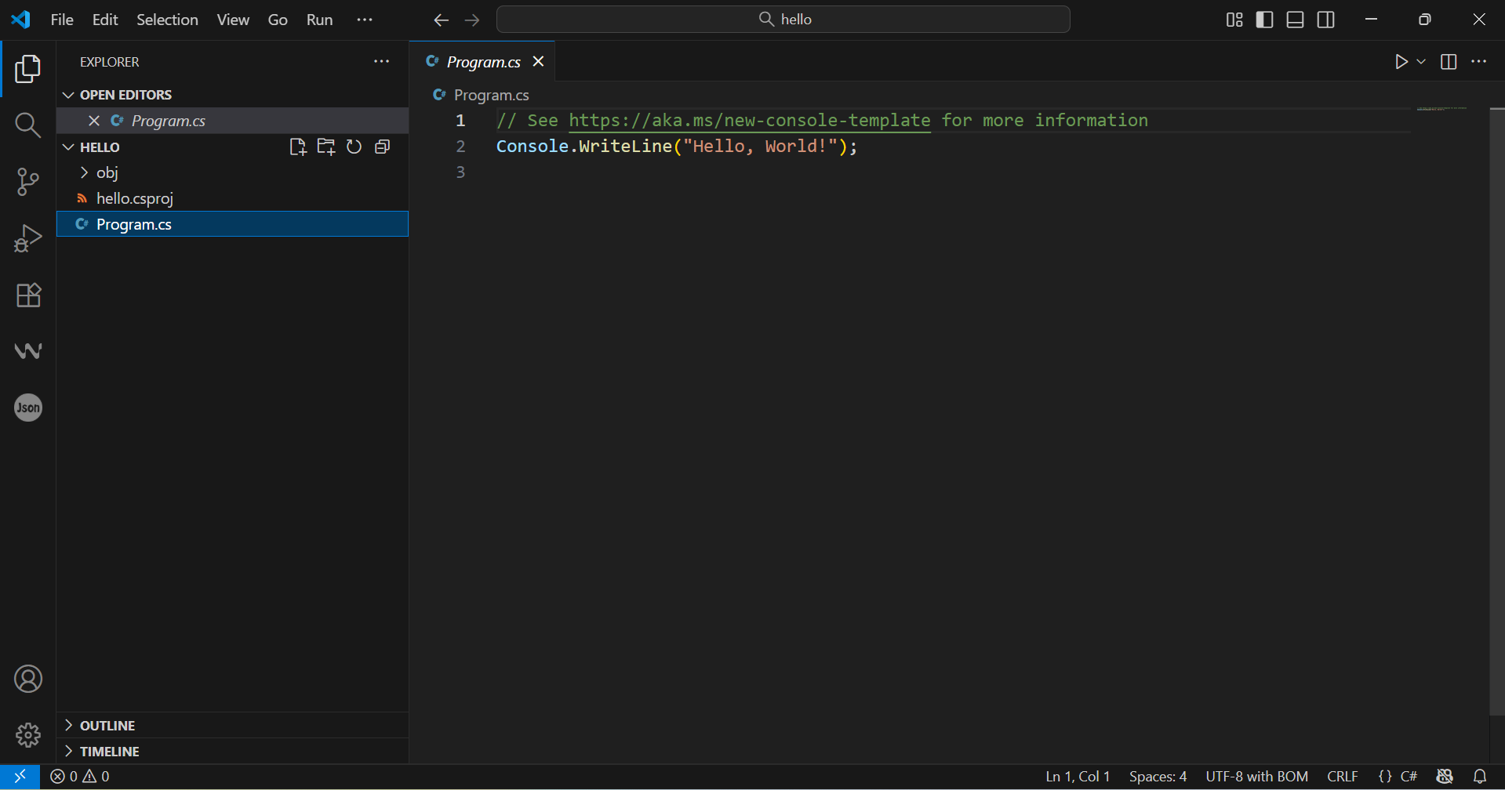Toggle the primary side bar visibility
Image resolution: width=1505 pixels, height=790 pixels.
click(1264, 20)
